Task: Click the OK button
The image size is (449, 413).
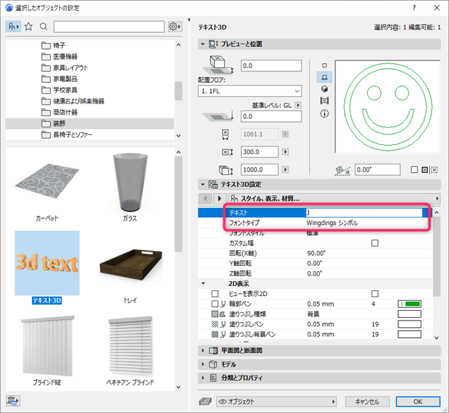Action: [x=418, y=401]
